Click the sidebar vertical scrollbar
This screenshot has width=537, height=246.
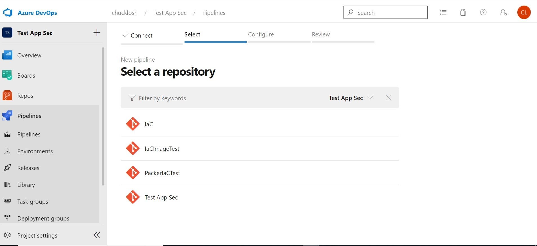[x=103, y=116]
